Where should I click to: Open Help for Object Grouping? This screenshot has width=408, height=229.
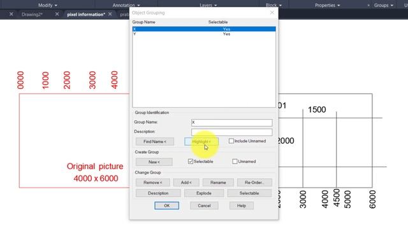(242, 205)
